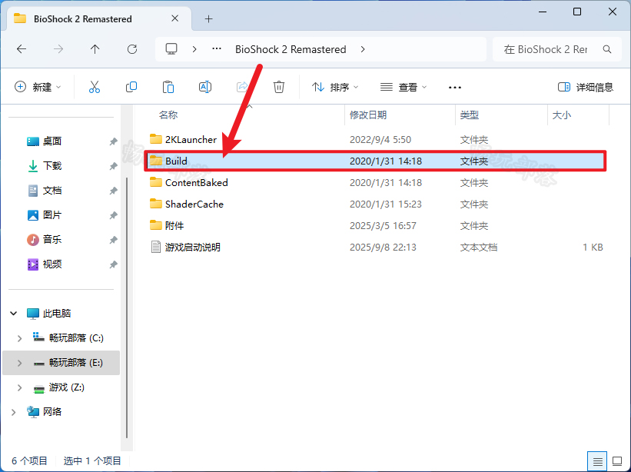Select the 附件 folder

174,226
